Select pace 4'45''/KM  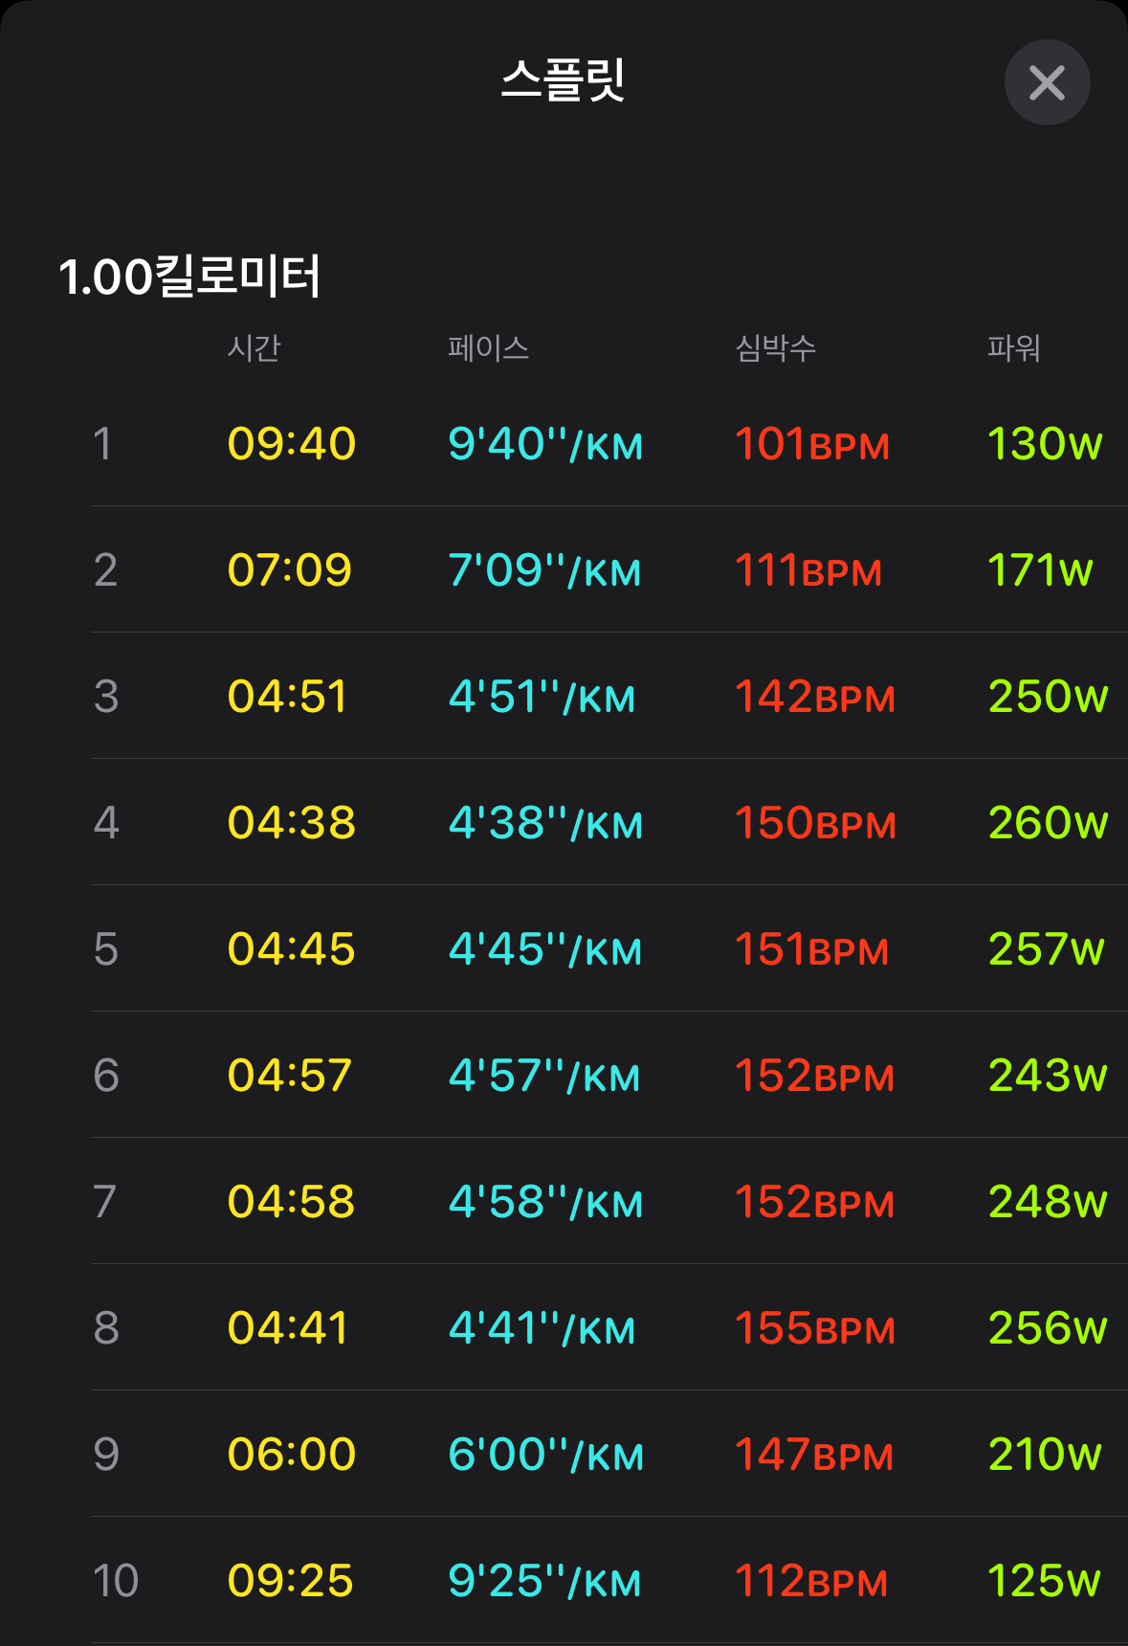545,949
